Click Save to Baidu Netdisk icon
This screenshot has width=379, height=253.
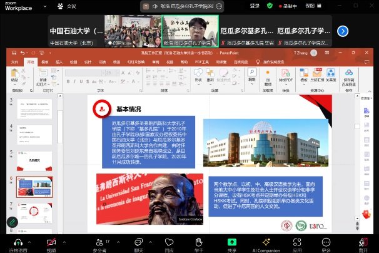(349, 73)
